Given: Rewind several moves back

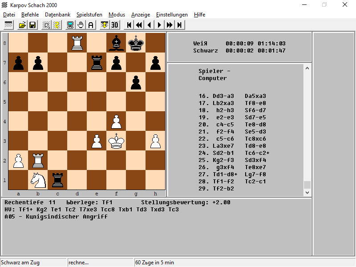Looking at the screenshot, I should (x=139, y=25).
